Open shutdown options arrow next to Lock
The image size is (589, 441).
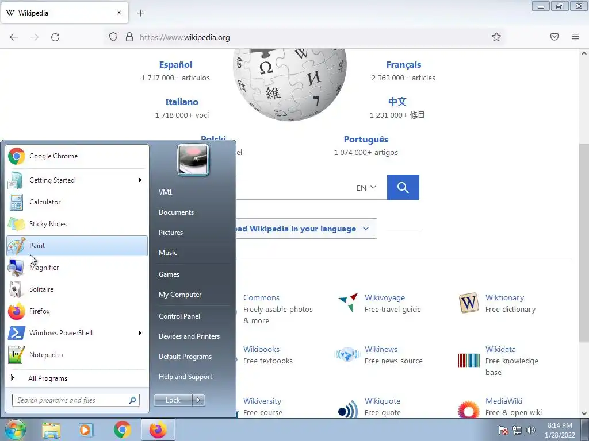coord(198,400)
